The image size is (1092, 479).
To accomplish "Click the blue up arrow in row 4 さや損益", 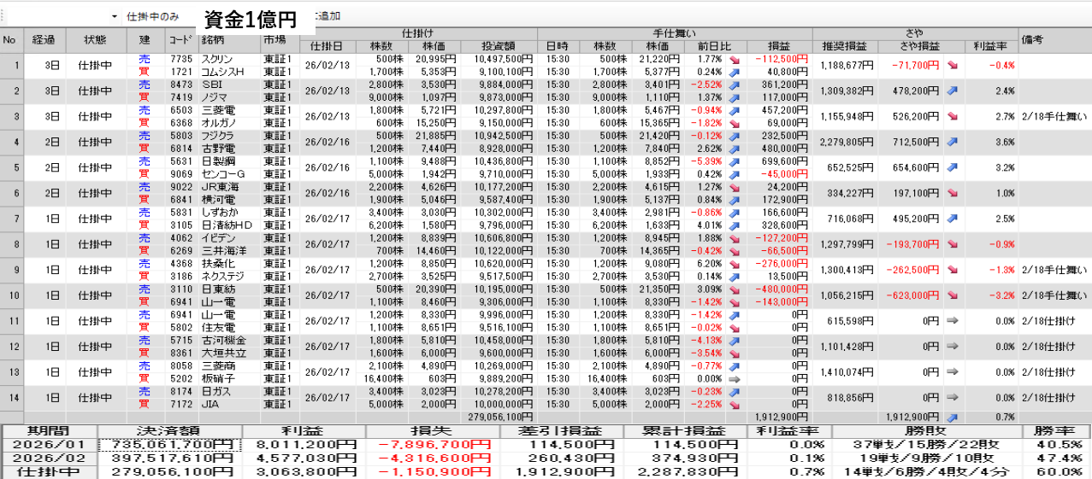I will click(952, 142).
